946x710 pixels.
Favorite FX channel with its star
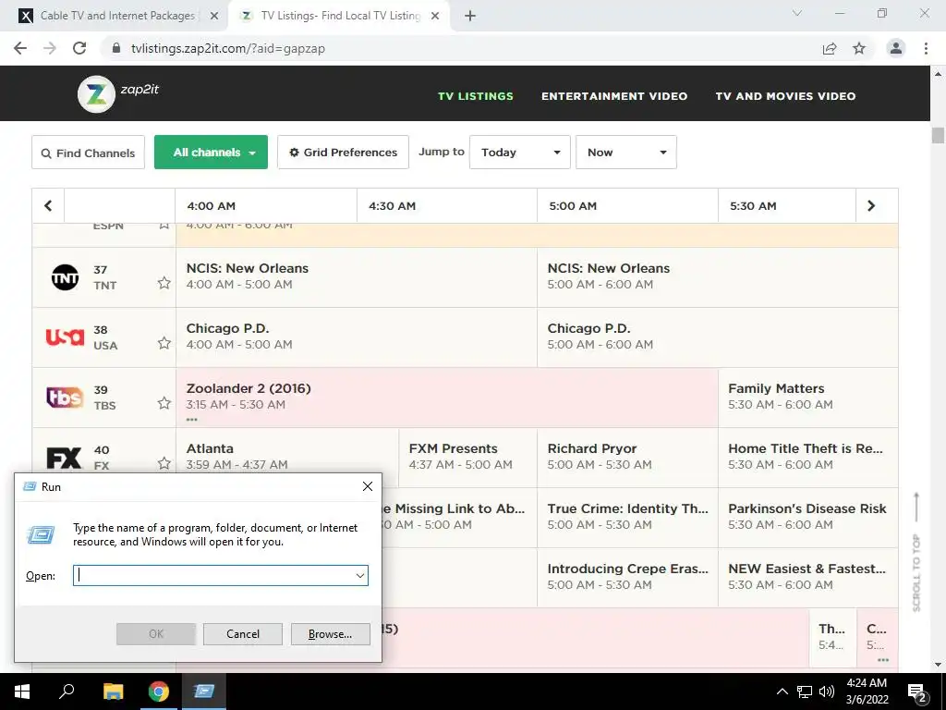point(164,463)
